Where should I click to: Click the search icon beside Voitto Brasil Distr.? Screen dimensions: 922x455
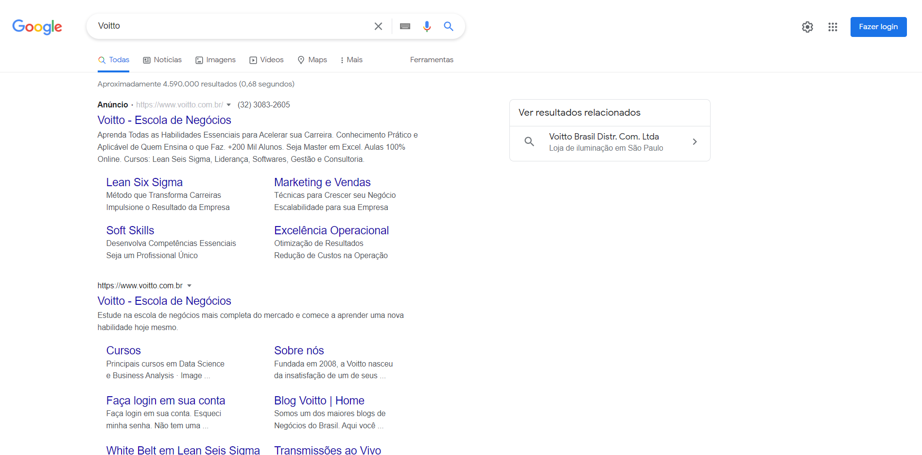pos(529,141)
